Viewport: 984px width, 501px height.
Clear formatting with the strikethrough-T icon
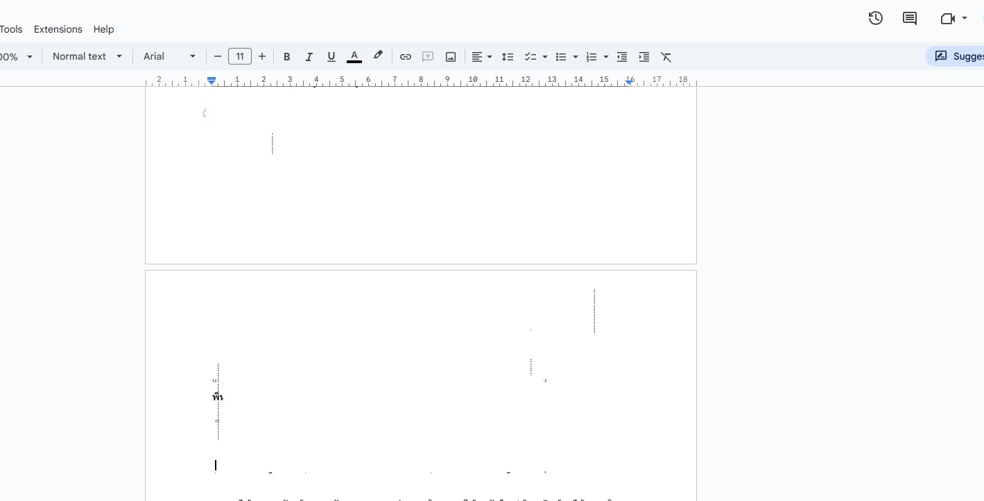(666, 56)
